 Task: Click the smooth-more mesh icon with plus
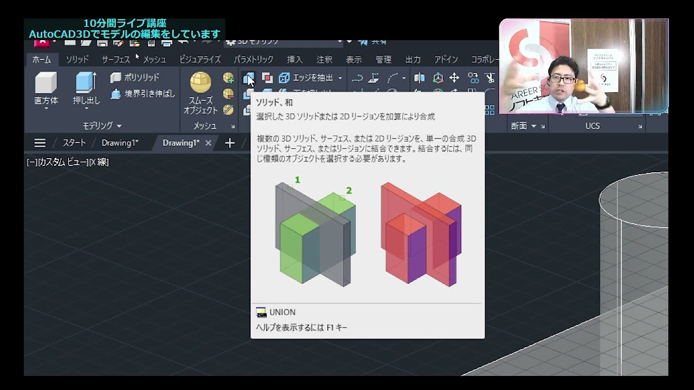228,78
